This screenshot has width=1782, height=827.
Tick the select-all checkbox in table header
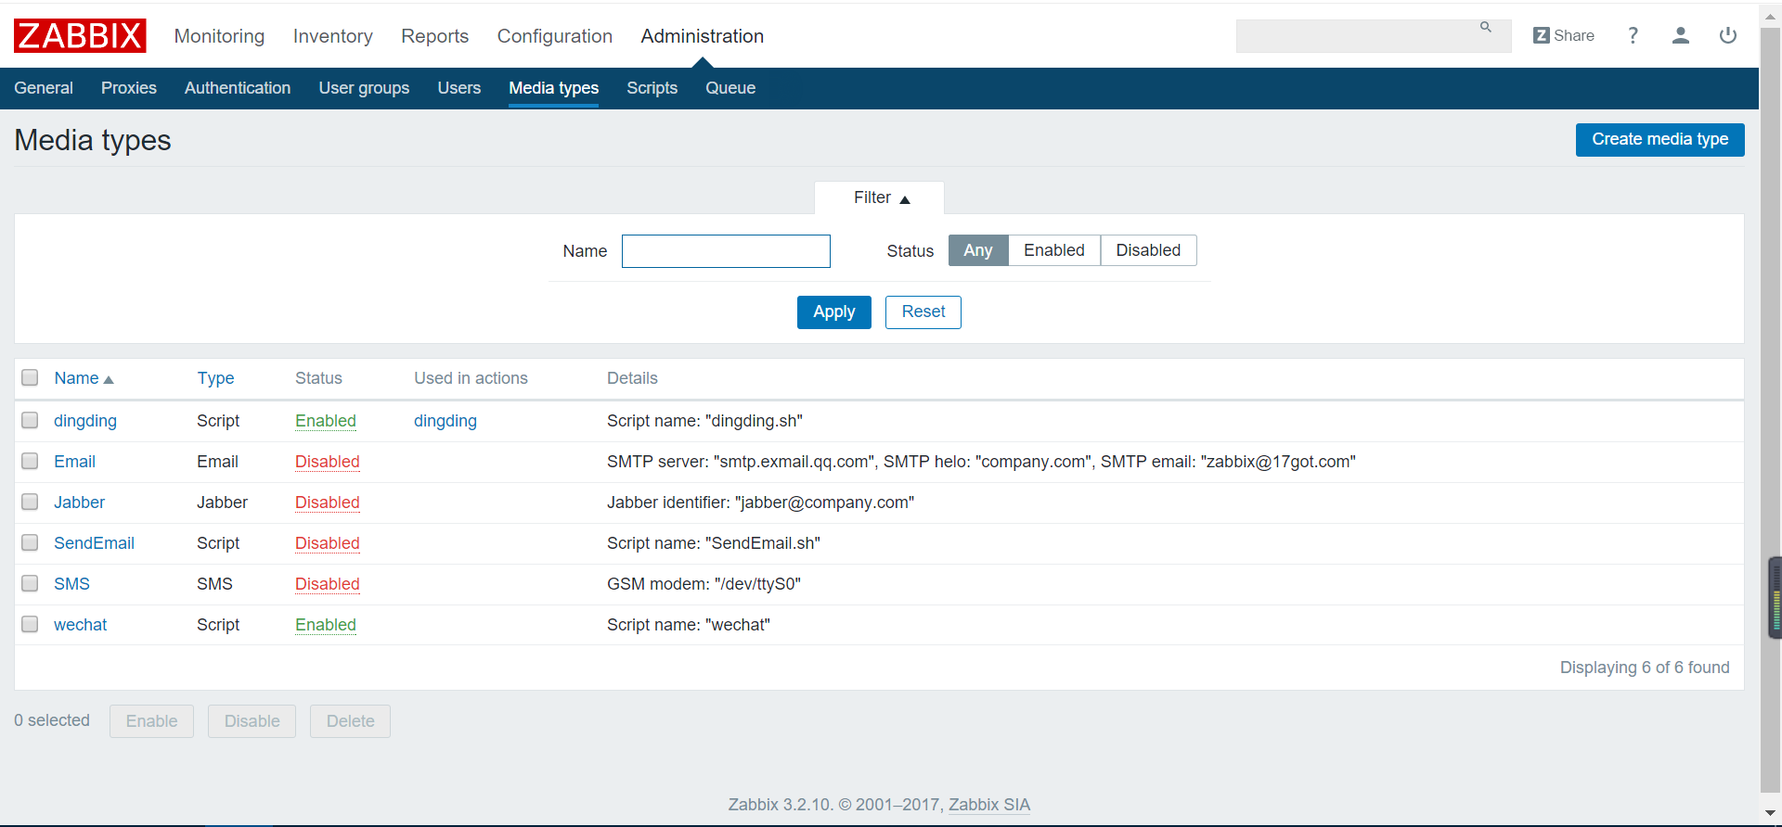point(30,377)
